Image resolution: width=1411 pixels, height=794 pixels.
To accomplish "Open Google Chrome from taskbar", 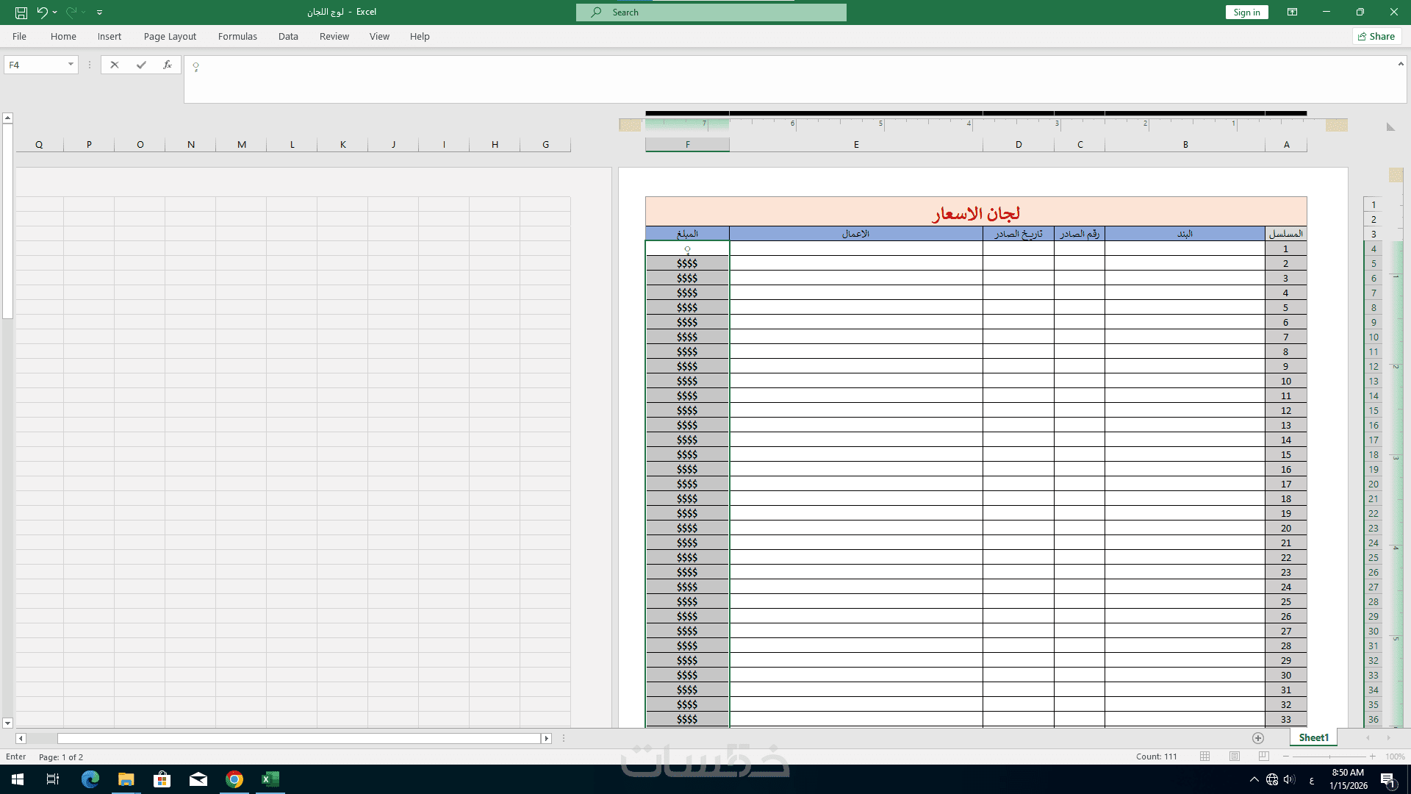I will [x=234, y=779].
